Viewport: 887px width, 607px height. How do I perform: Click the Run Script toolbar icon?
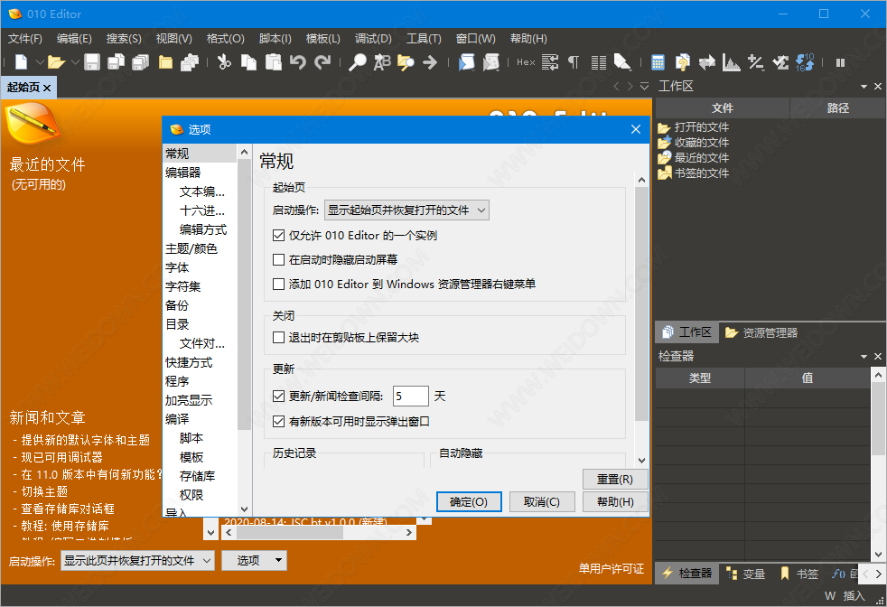466,61
